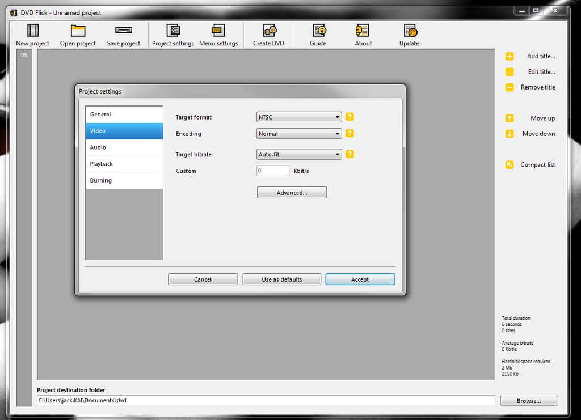
Task: Open project using the folder icon
Action: [78, 31]
